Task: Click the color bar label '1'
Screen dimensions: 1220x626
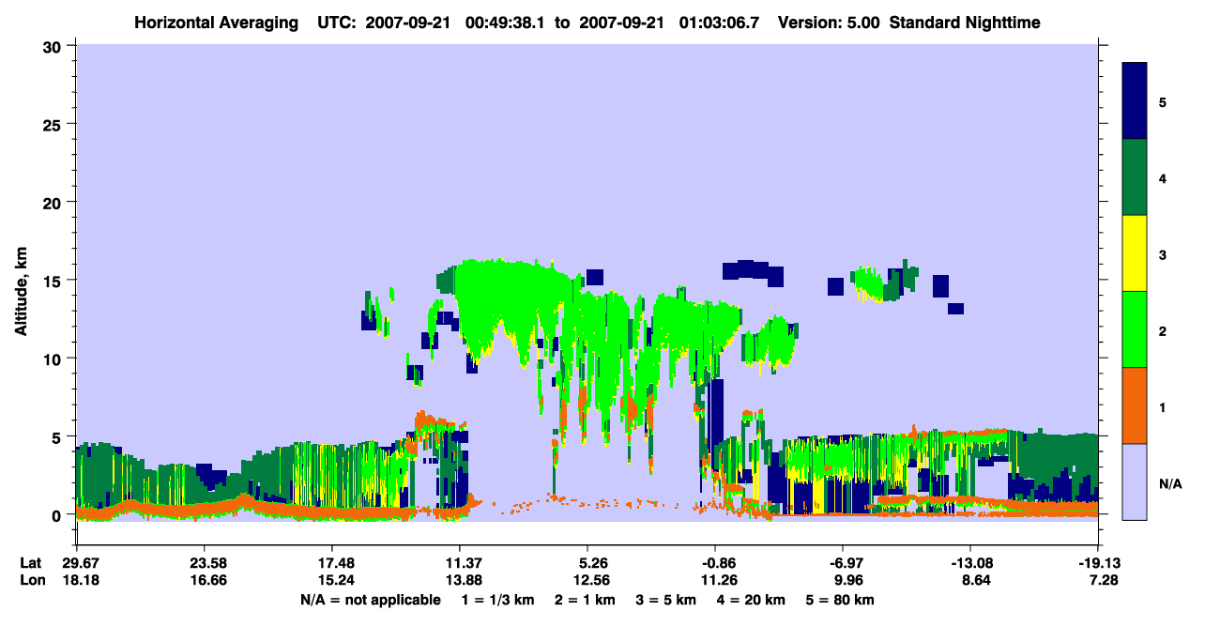Action: click(x=1163, y=406)
